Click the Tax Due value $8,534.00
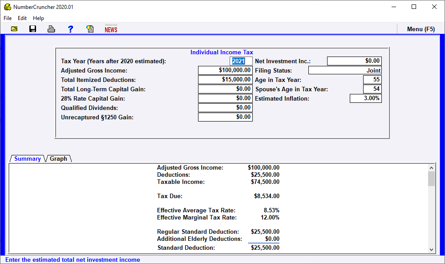The height and width of the screenshot is (264, 445). click(x=267, y=196)
